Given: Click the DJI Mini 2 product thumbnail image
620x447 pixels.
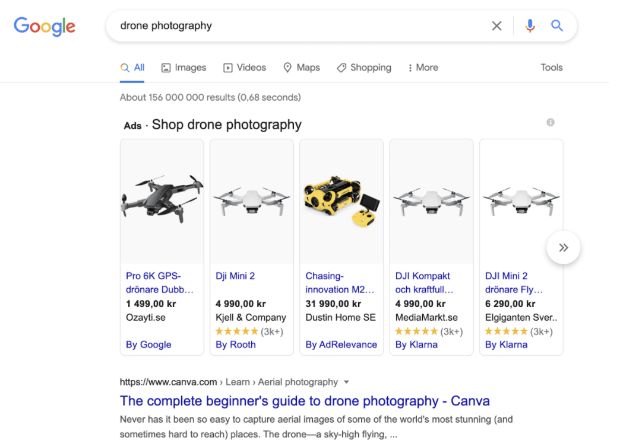Looking at the screenshot, I should [x=251, y=200].
